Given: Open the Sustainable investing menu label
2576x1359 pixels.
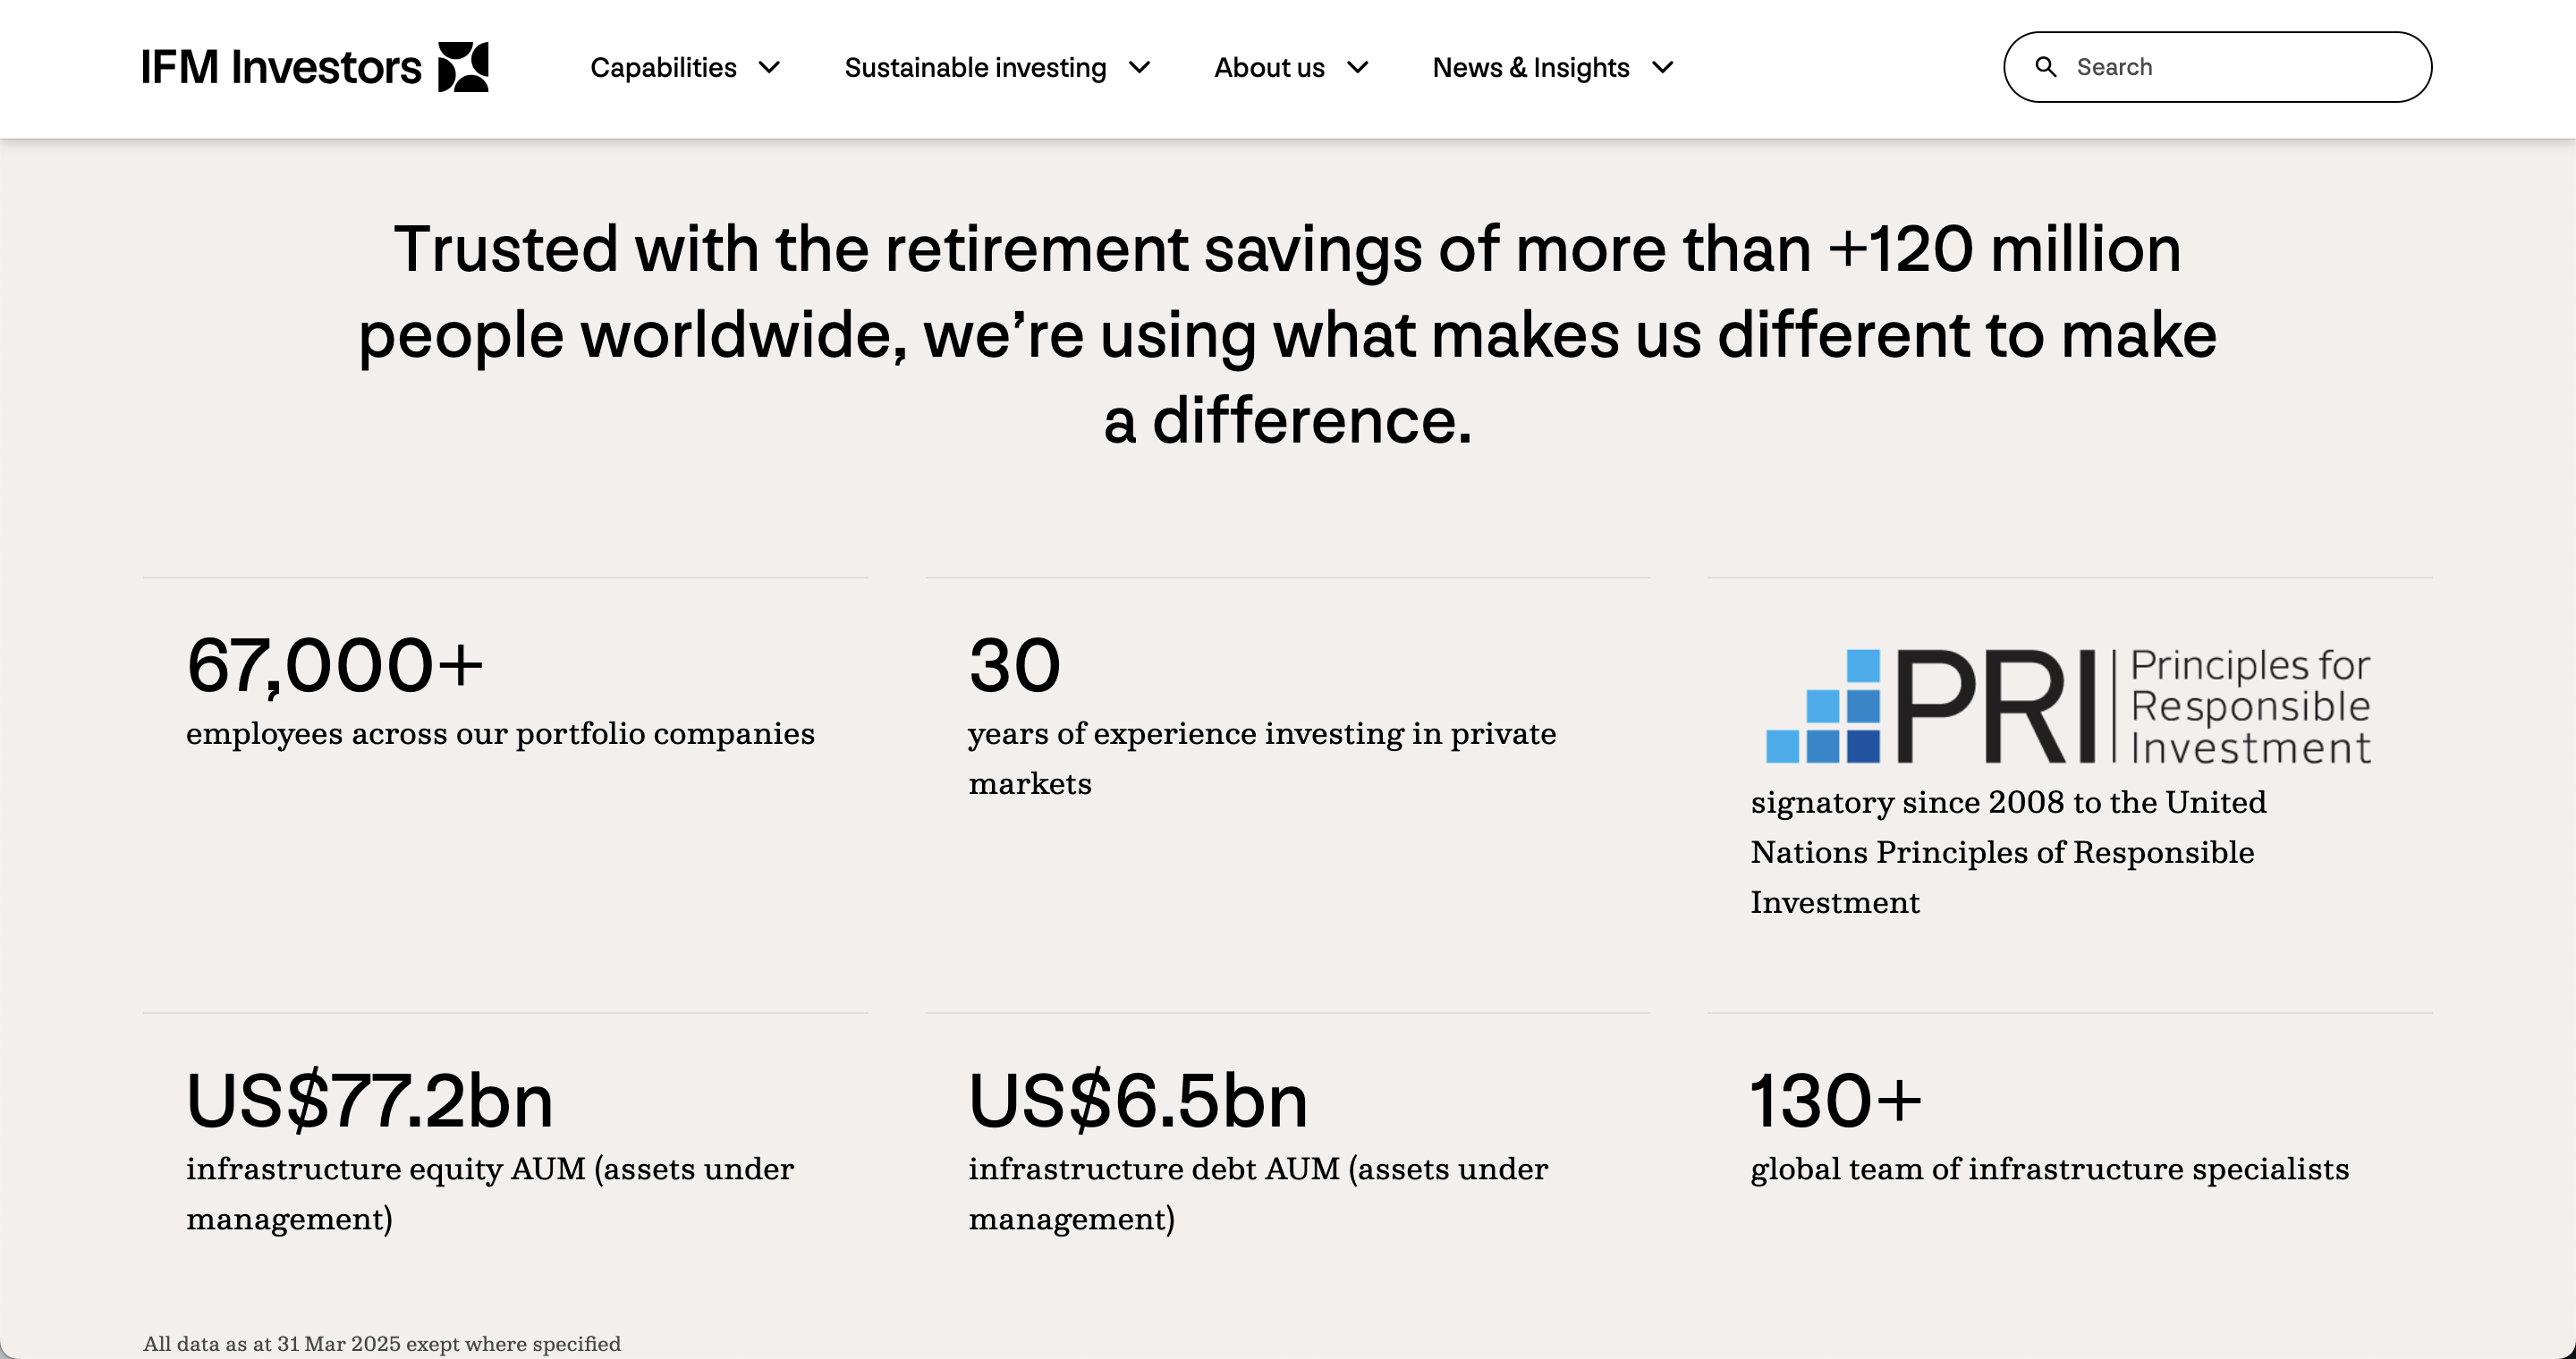Looking at the screenshot, I should [x=975, y=67].
